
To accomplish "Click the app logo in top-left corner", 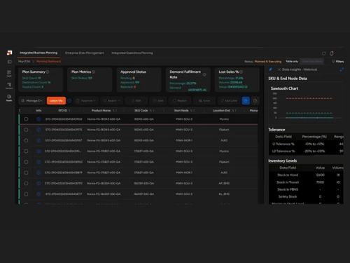I will [9, 53].
